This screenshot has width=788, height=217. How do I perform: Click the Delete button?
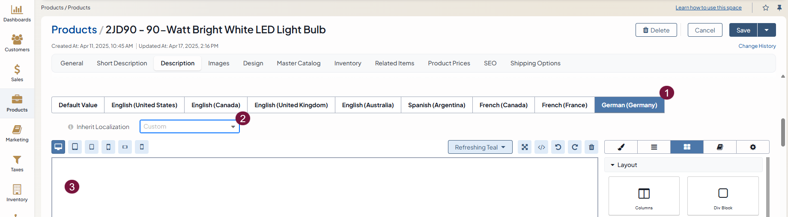click(656, 30)
